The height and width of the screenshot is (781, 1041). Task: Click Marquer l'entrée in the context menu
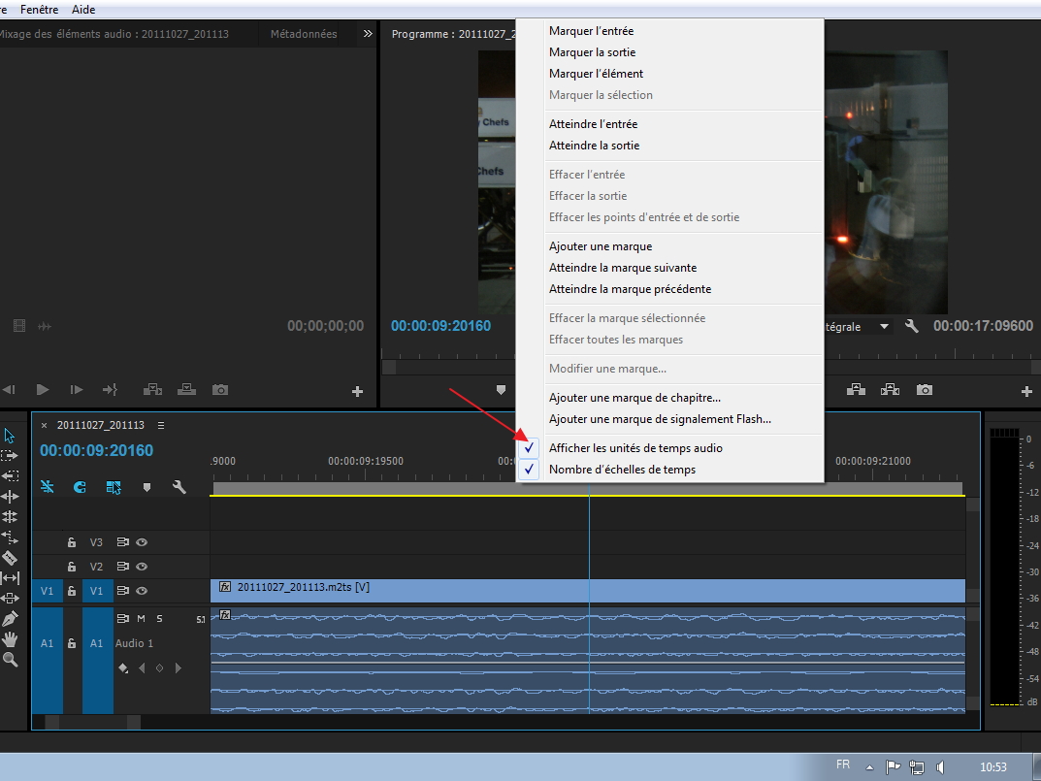click(x=591, y=31)
